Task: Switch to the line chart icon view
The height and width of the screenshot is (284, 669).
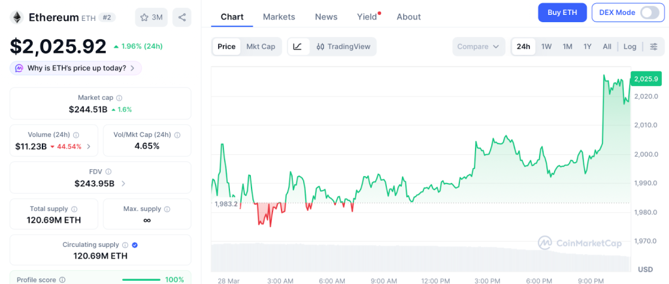Action: pos(298,46)
